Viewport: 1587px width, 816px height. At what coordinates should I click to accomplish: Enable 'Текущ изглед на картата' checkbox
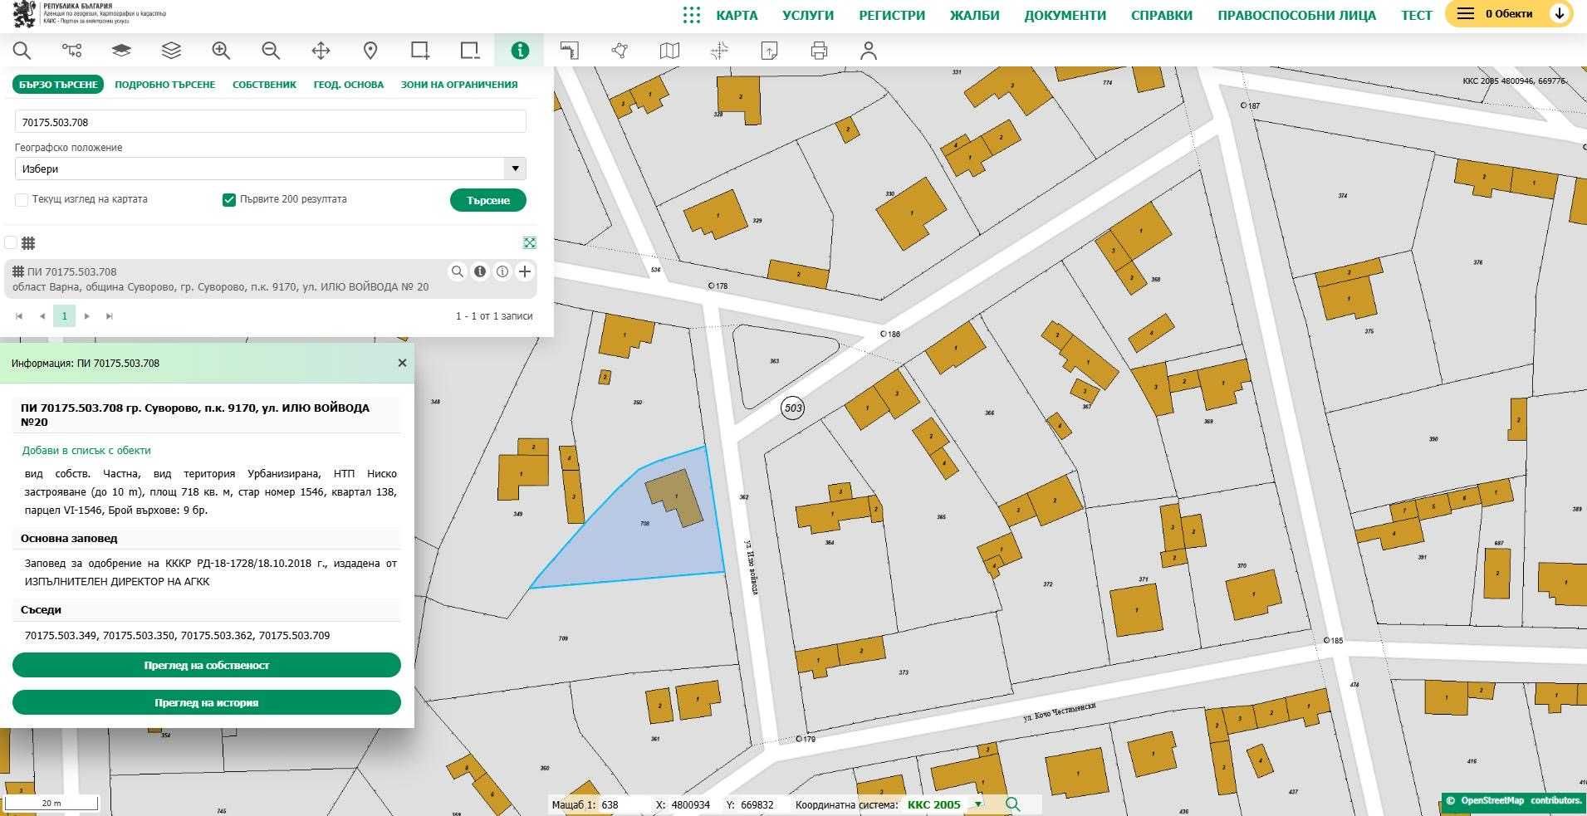point(22,200)
